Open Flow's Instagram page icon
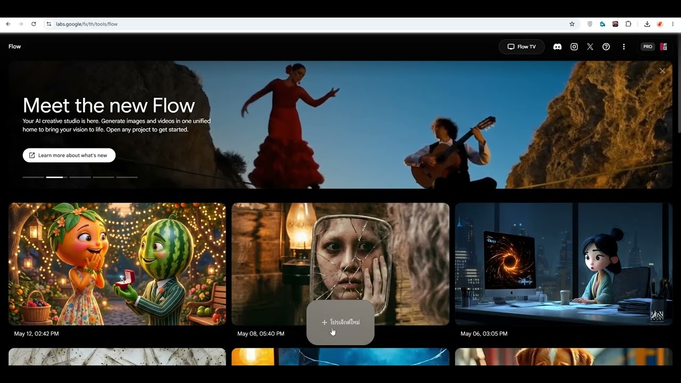The image size is (681, 383). pyautogui.click(x=574, y=47)
